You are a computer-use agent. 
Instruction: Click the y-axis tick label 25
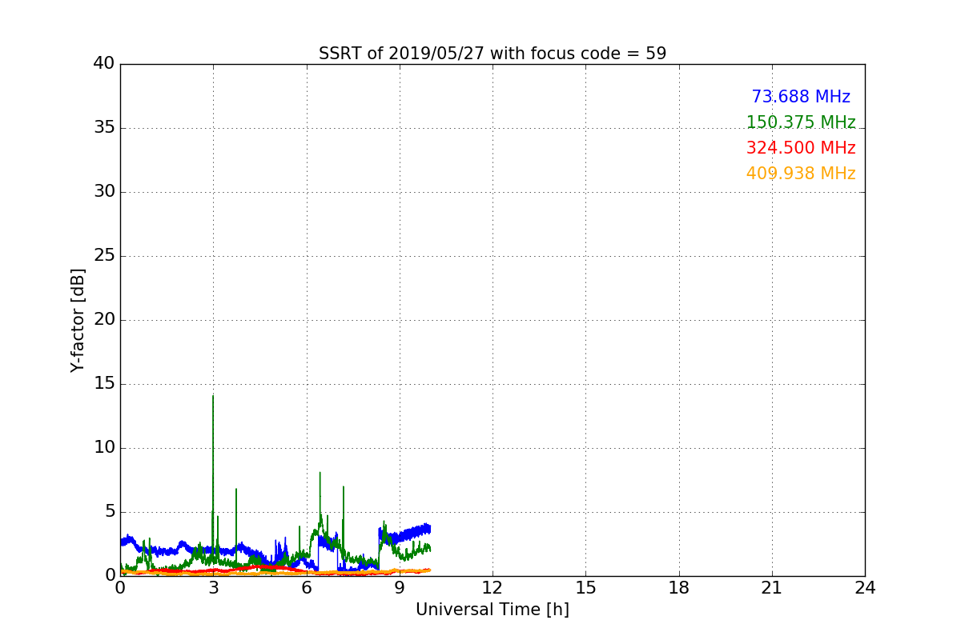pyautogui.click(x=104, y=256)
